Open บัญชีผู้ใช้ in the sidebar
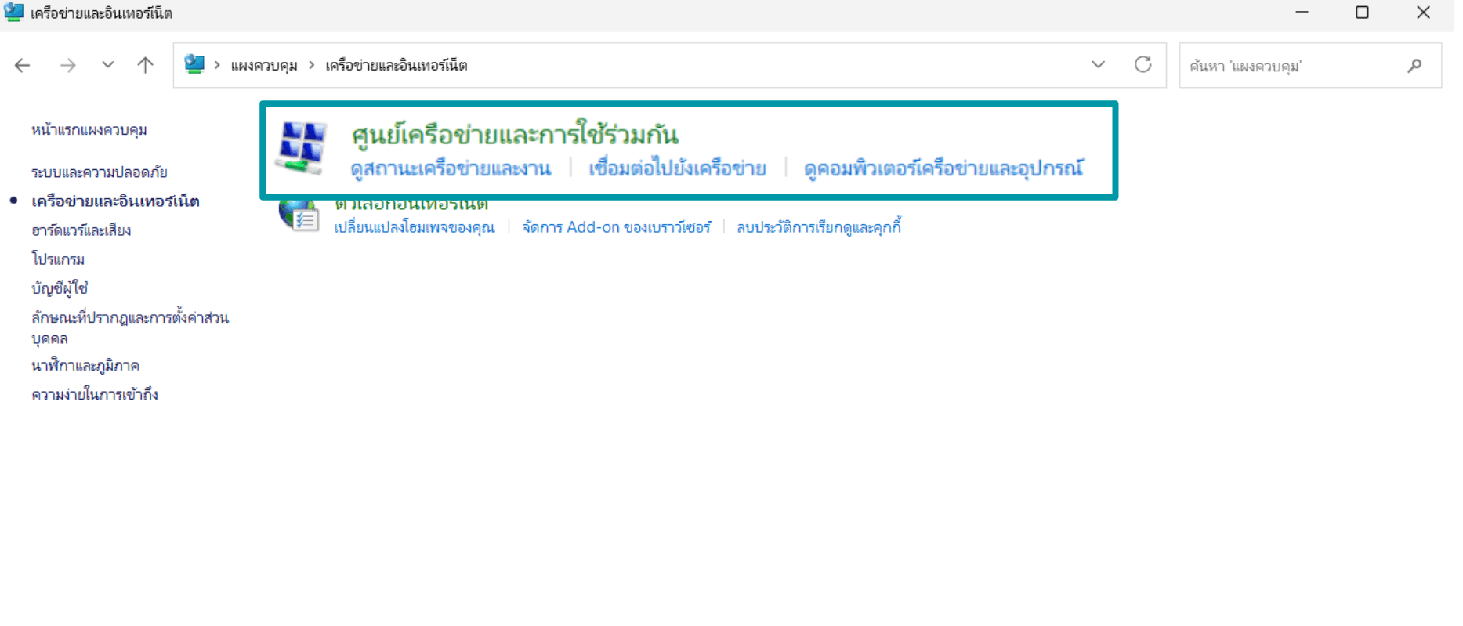 click(60, 288)
